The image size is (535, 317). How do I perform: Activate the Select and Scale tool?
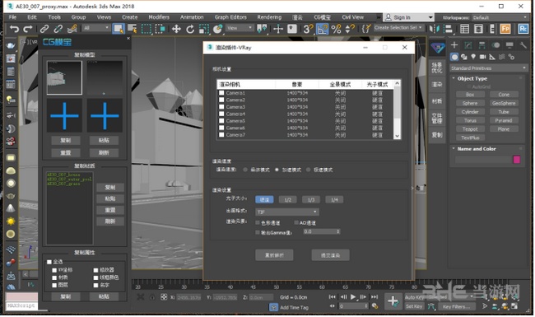click(203, 29)
